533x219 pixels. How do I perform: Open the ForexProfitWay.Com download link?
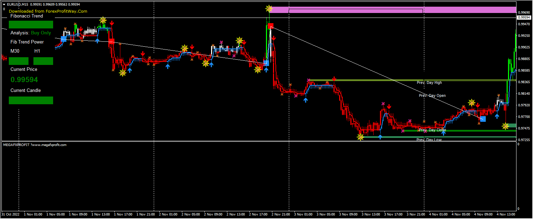point(47,11)
